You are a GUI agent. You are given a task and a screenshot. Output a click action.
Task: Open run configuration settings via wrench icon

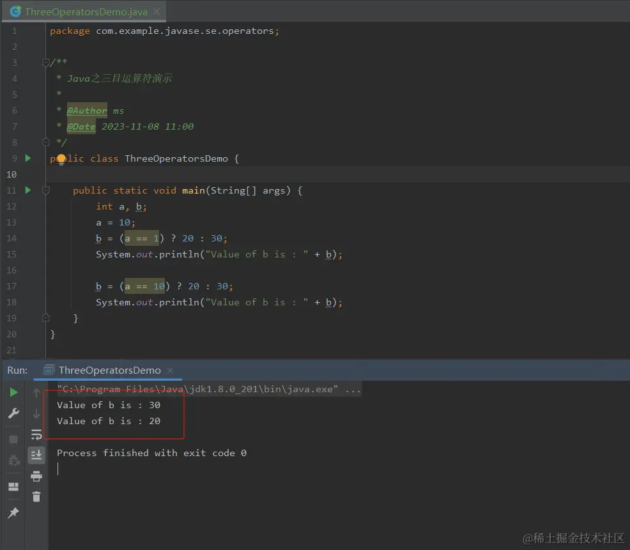click(13, 413)
